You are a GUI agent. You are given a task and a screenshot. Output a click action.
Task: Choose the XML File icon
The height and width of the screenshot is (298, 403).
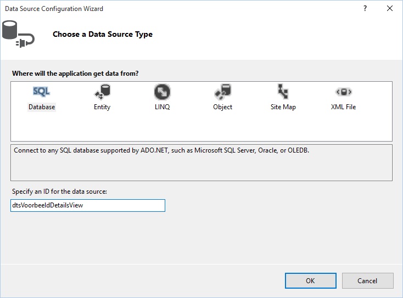coord(344,92)
